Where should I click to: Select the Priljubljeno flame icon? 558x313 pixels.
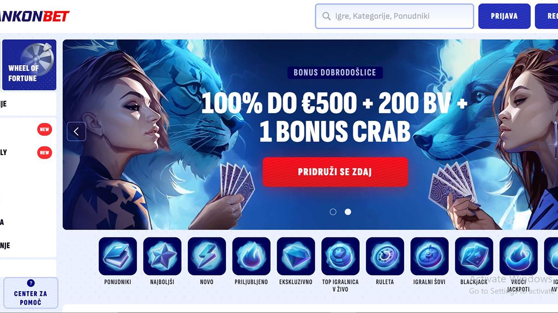pyautogui.click(x=251, y=256)
